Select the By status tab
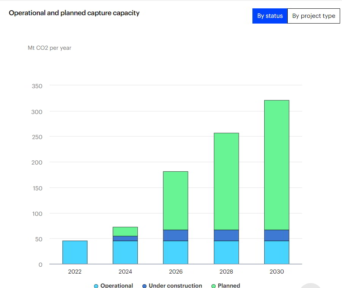This screenshot has height=288, width=342. click(x=270, y=16)
